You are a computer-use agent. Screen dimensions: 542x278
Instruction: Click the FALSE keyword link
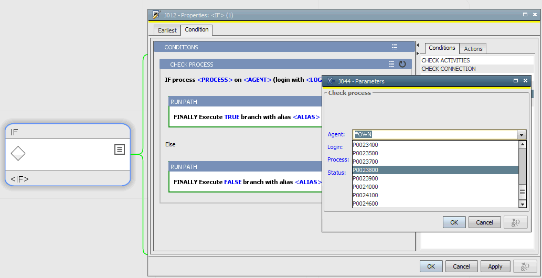pos(233,182)
